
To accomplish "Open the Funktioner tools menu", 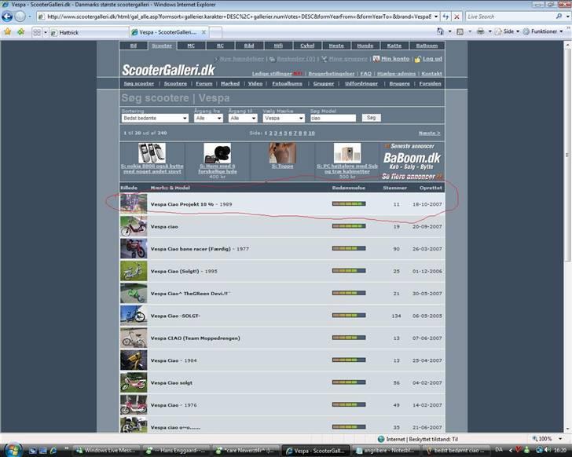I will coord(543,31).
